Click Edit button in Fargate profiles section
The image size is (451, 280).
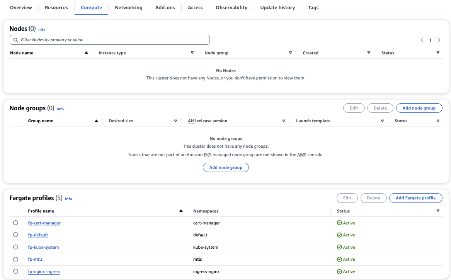(x=347, y=198)
